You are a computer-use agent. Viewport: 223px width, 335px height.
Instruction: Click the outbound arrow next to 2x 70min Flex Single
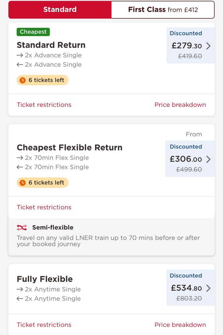coord(20,158)
